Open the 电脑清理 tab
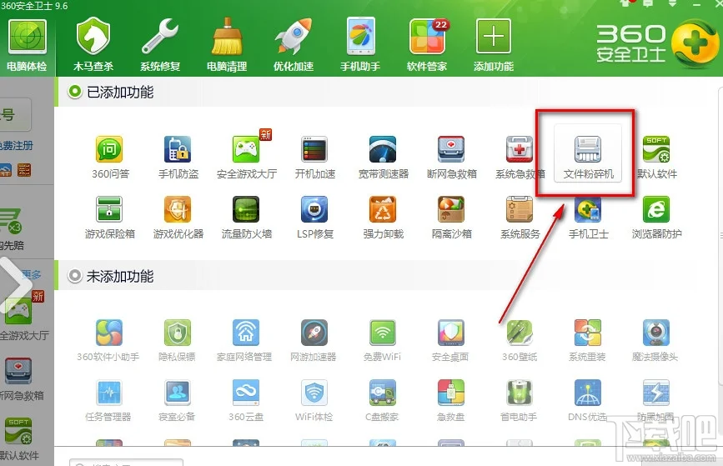 point(227,43)
